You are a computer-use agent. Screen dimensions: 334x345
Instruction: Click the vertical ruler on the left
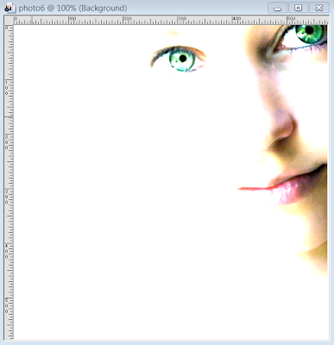click(9, 182)
